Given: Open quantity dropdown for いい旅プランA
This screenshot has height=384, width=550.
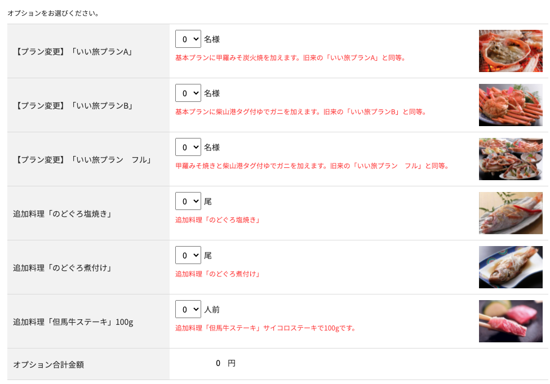Looking at the screenshot, I should (x=188, y=39).
